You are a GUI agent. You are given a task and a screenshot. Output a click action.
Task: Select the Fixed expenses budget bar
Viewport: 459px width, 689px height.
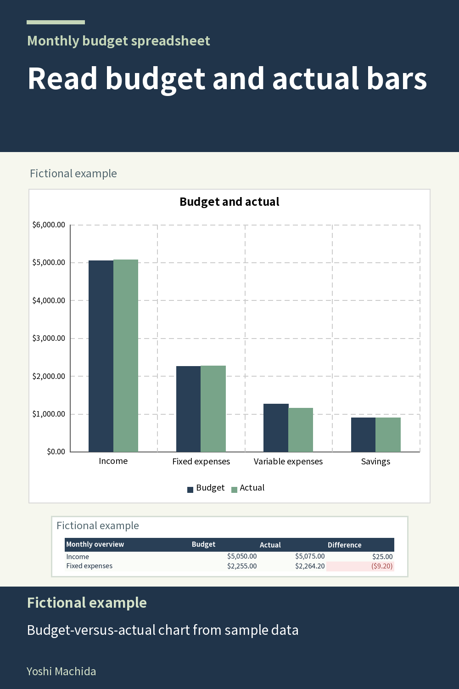[x=189, y=409]
